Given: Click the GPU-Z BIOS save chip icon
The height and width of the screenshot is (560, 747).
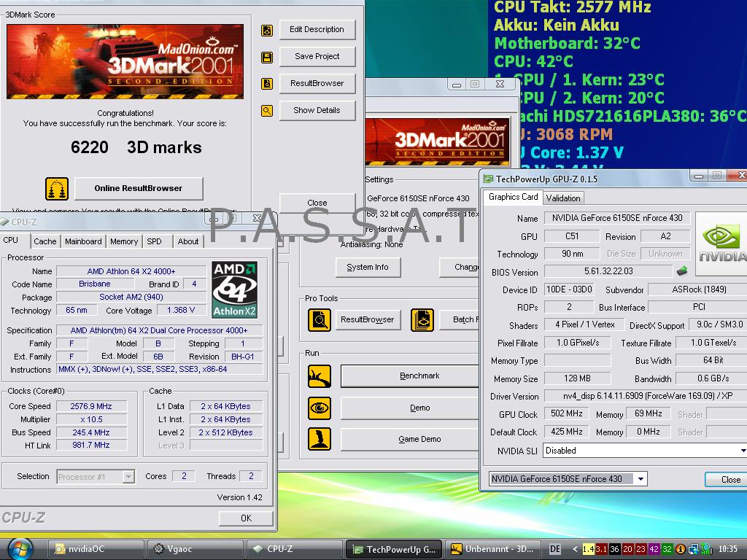Looking at the screenshot, I should [682, 271].
